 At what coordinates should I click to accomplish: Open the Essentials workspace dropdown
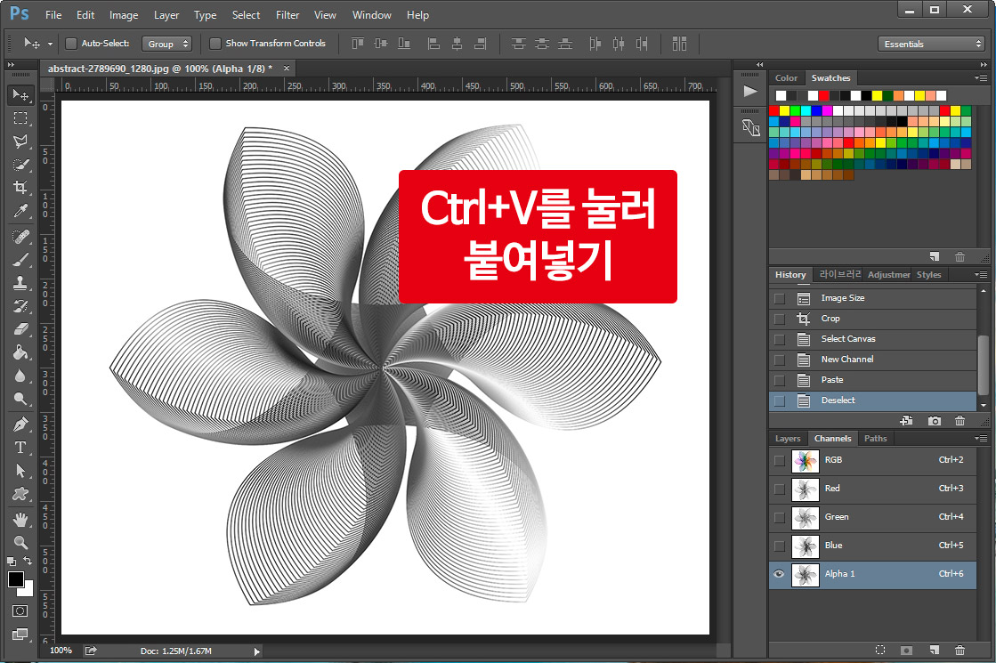(931, 43)
